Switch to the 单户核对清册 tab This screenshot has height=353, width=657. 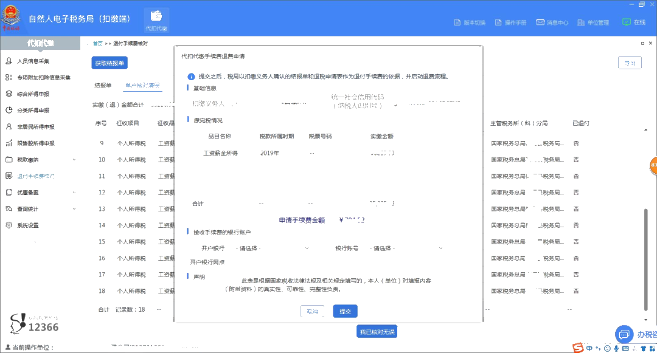142,86
